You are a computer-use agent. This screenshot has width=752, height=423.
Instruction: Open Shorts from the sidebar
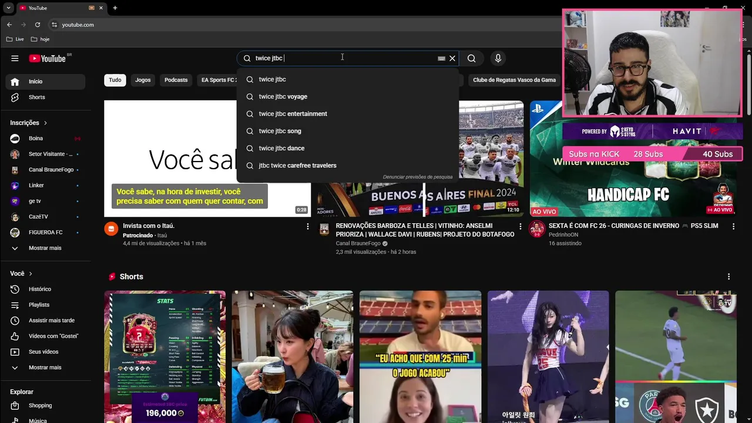45,97
